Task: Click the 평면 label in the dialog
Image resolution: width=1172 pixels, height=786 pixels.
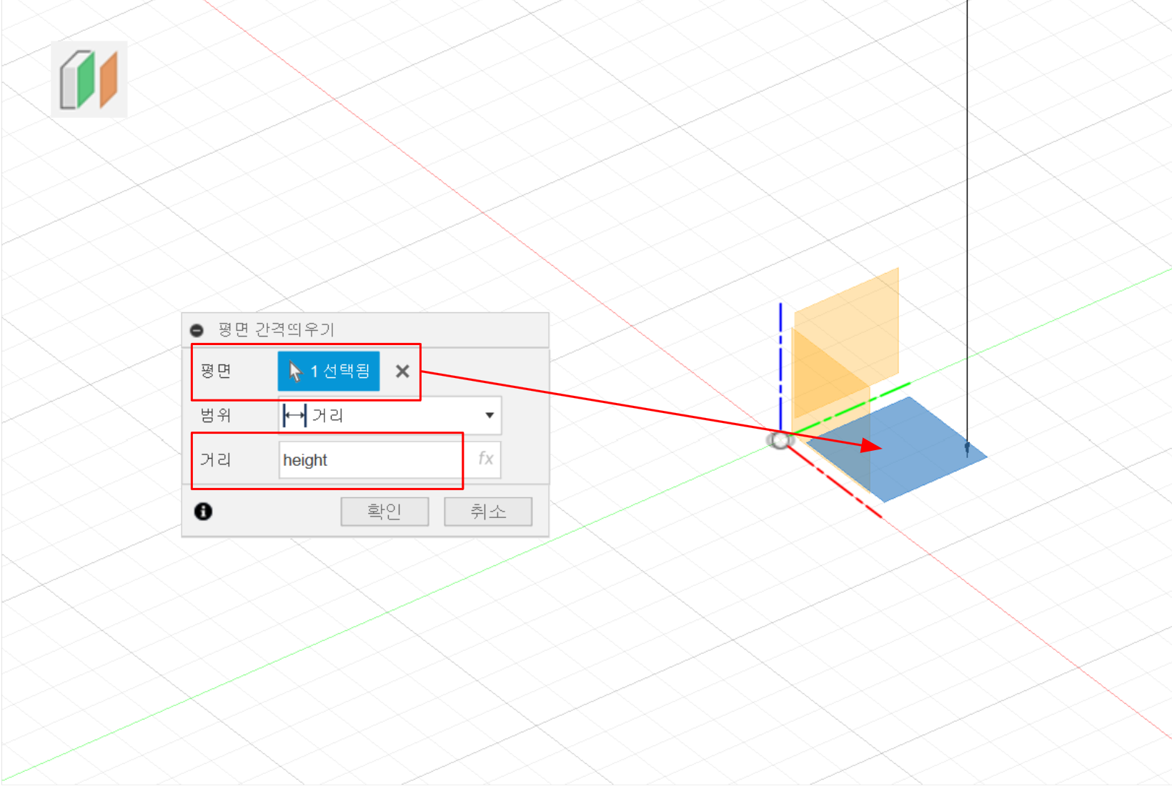Action: coord(216,371)
